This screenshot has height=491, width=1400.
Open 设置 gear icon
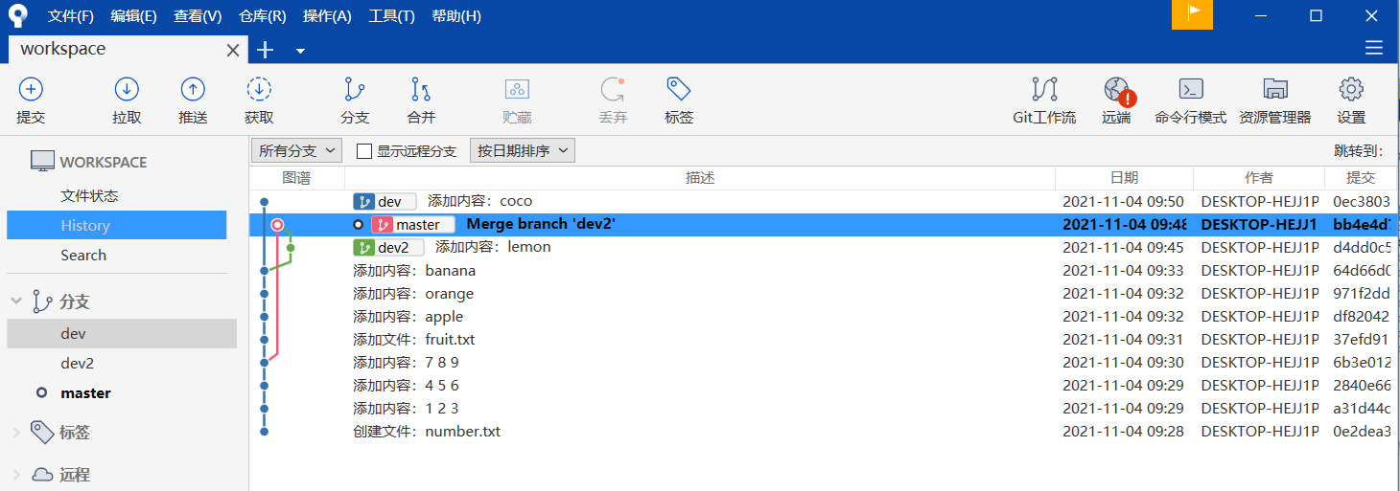1351,90
